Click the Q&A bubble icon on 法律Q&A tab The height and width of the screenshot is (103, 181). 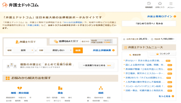coord(56,41)
